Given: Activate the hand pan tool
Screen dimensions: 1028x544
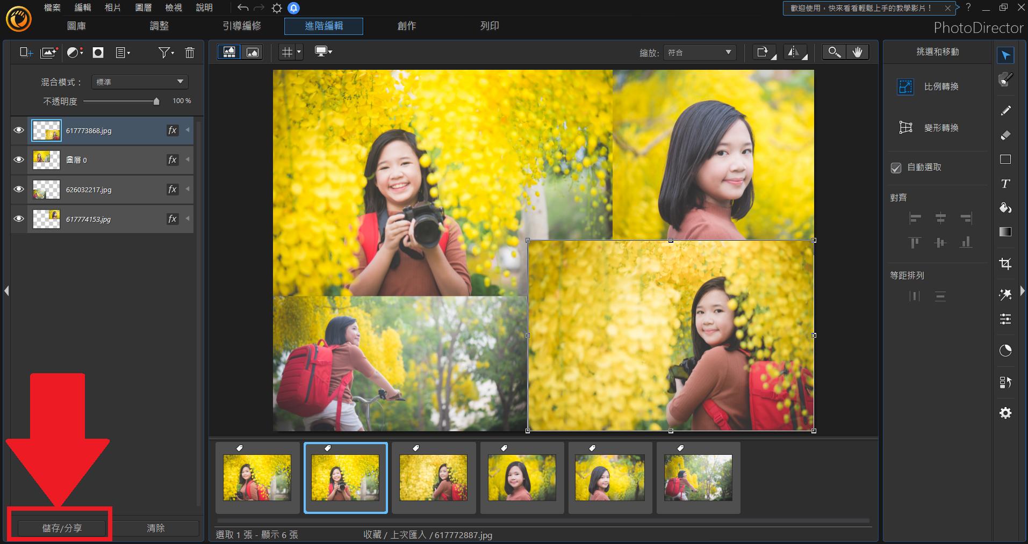Looking at the screenshot, I should 857,52.
